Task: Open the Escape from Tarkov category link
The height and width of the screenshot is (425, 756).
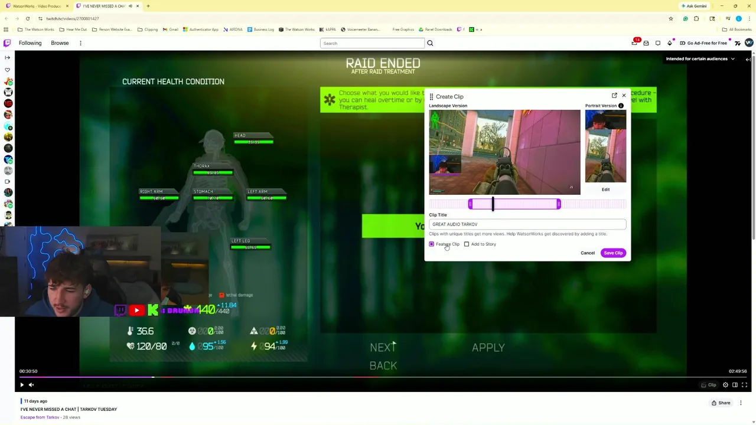Action: coord(40,417)
